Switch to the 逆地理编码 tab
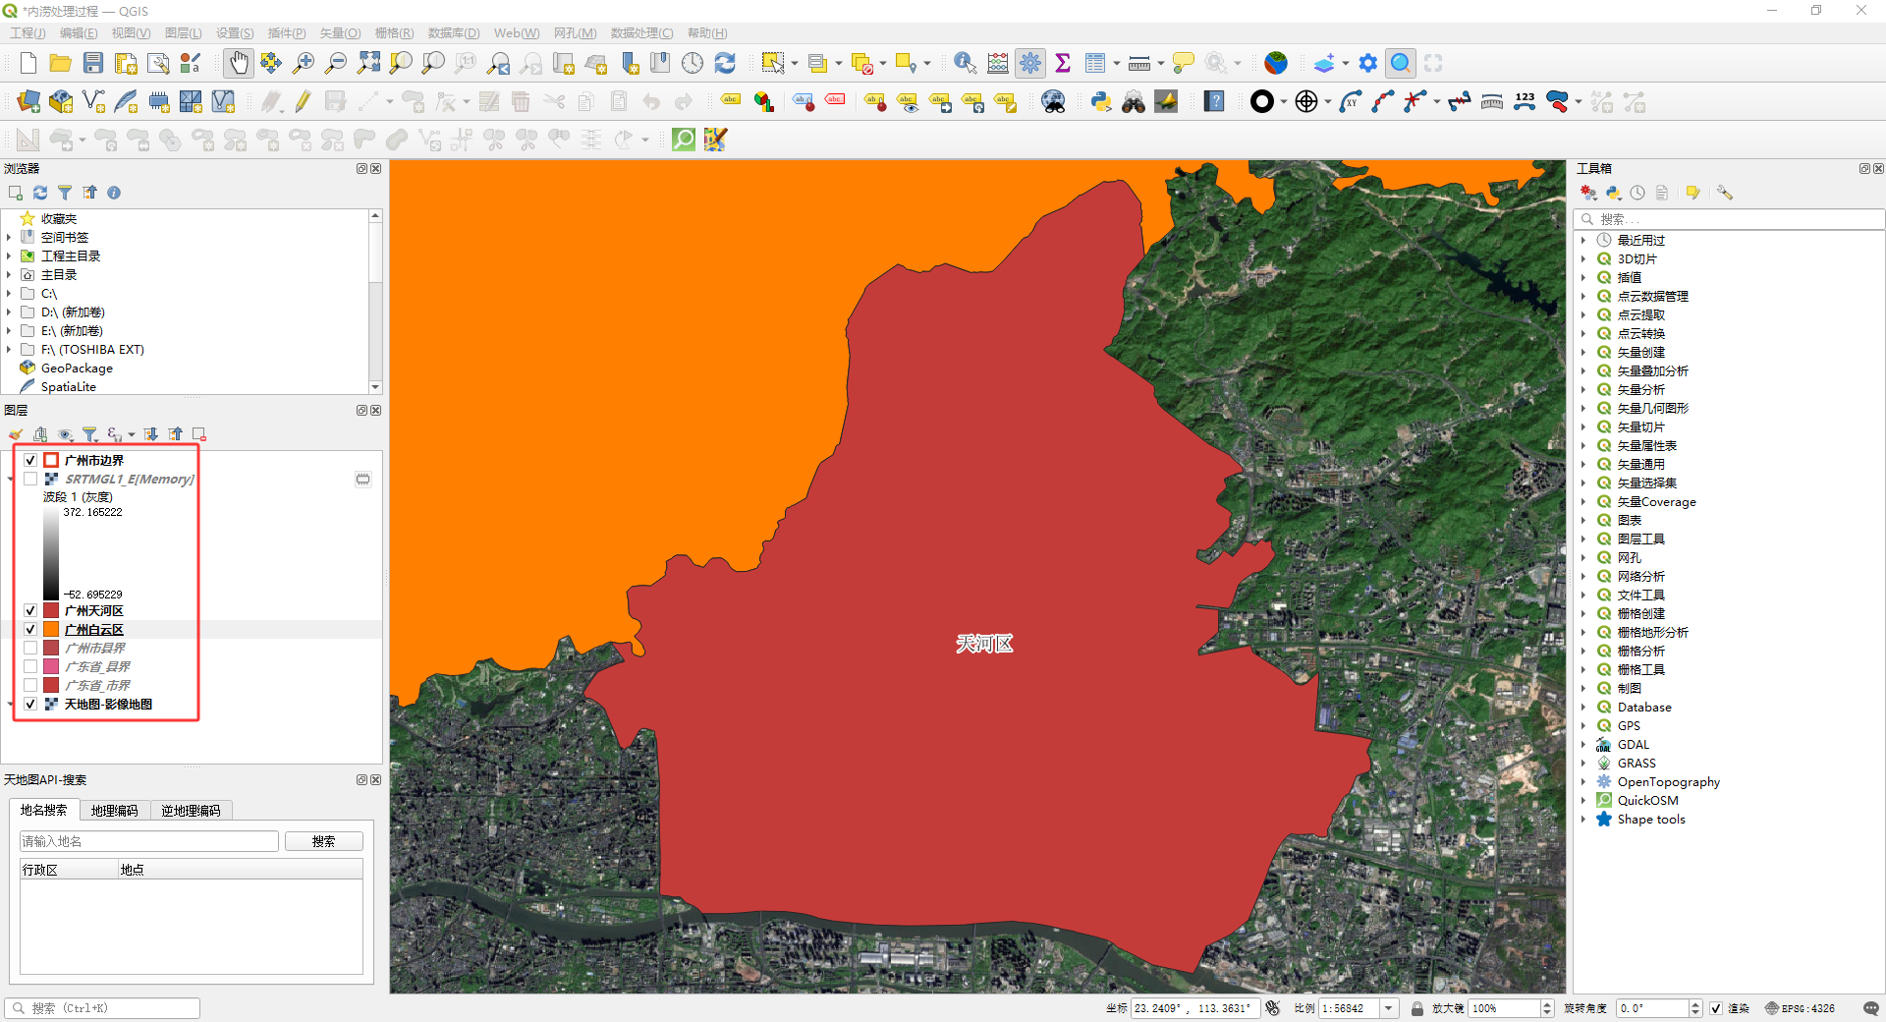Screen dimensions: 1886x1022 tap(192, 811)
